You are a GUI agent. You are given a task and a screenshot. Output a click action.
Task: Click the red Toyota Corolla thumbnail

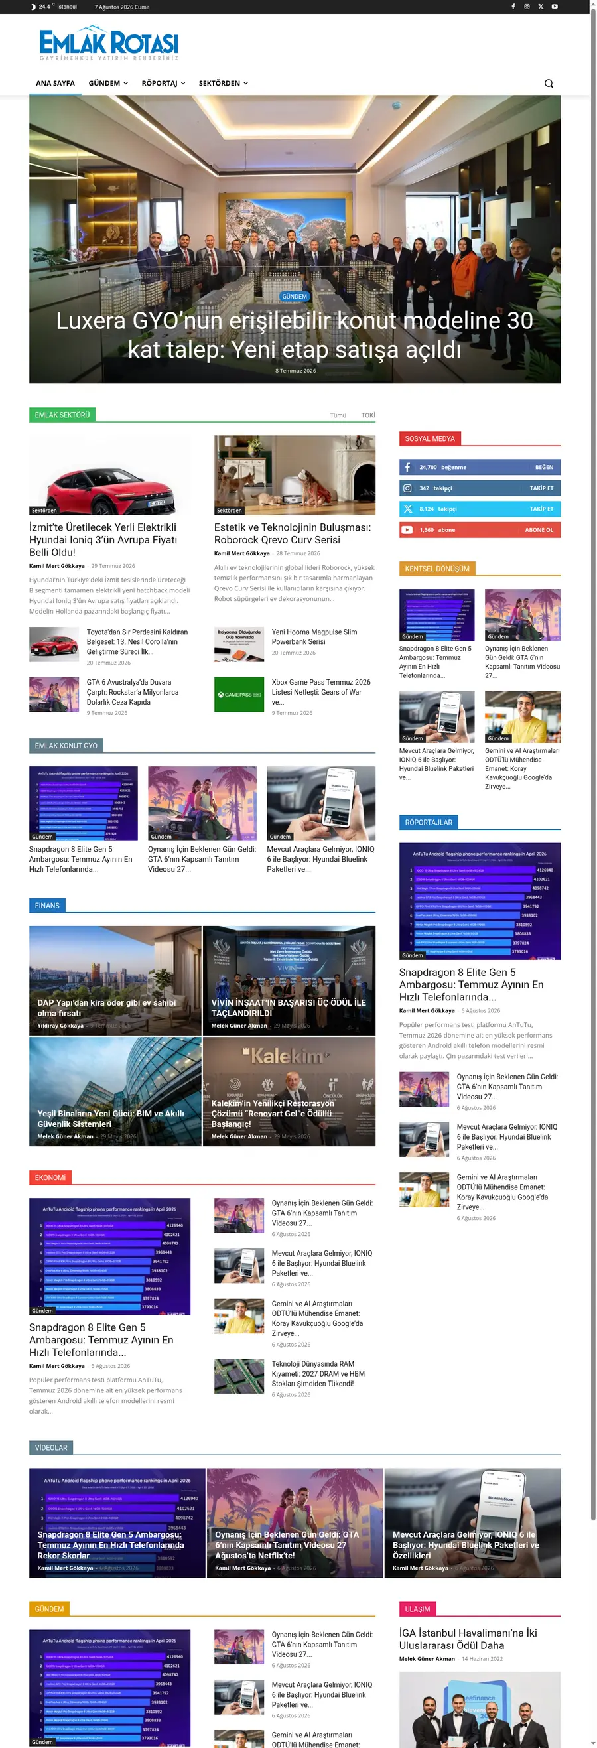pyautogui.click(x=54, y=645)
